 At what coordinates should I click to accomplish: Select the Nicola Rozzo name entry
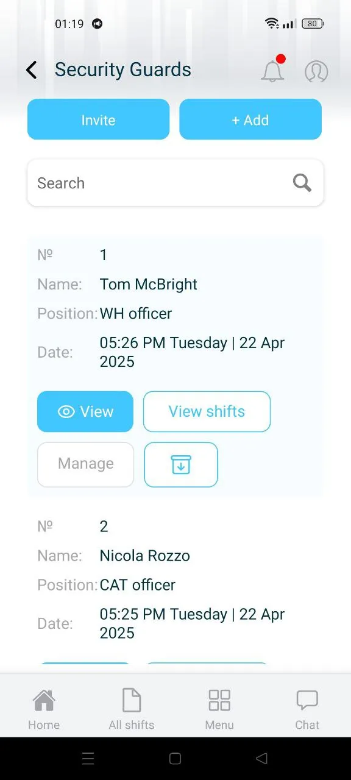pyautogui.click(x=145, y=556)
